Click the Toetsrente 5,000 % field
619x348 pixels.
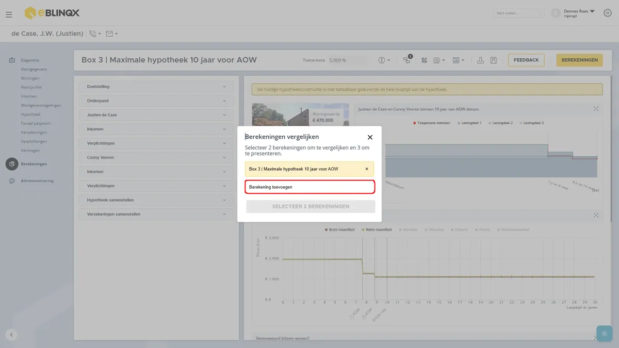[348, 60]
